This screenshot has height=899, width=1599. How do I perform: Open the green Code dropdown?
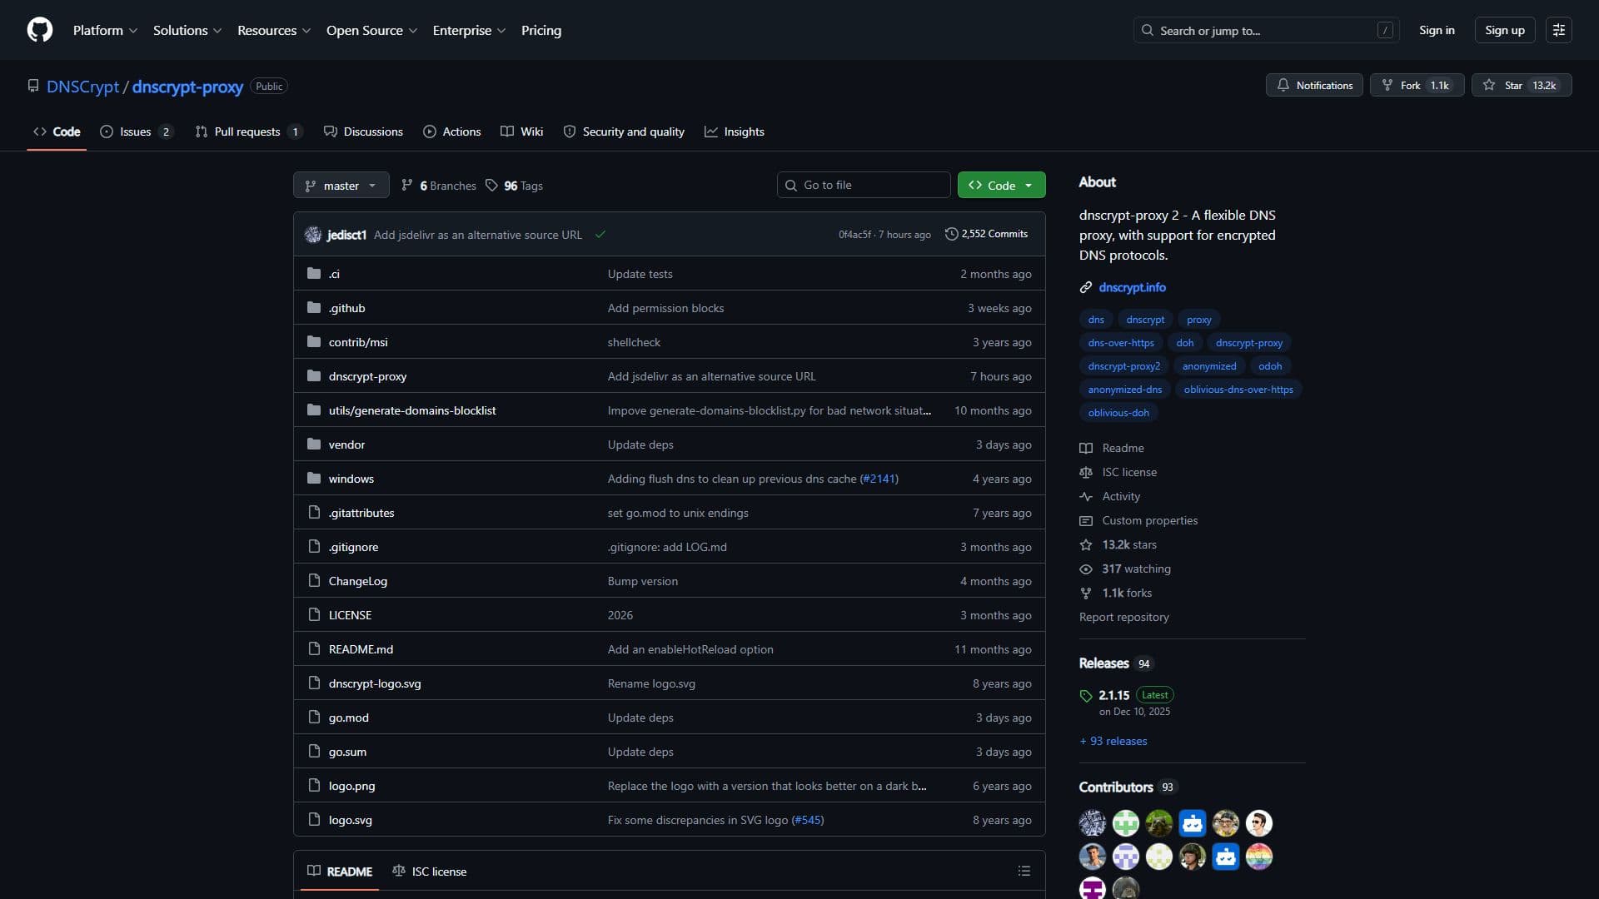point(1001,185)
